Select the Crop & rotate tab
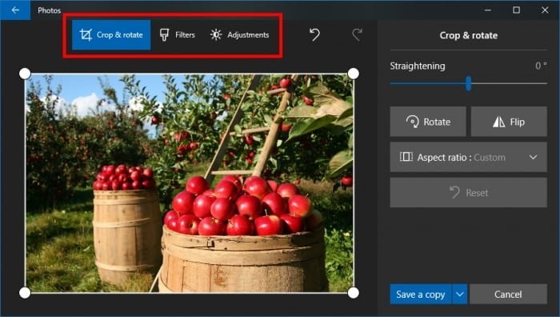 tap(111, 34)
